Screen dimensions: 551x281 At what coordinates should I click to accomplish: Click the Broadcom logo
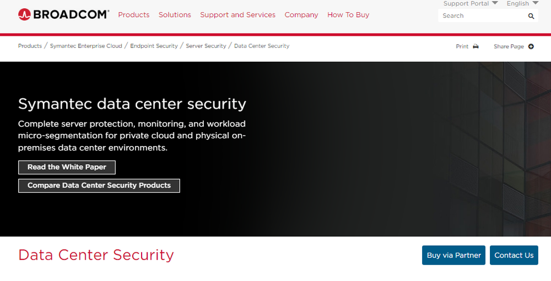63,14
